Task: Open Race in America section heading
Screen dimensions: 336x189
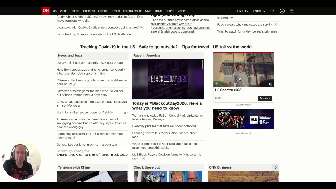Action: pyautogui.click(x=146, y=56)
